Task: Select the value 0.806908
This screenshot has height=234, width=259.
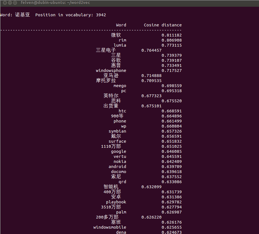Action: [x=172, y=40]
